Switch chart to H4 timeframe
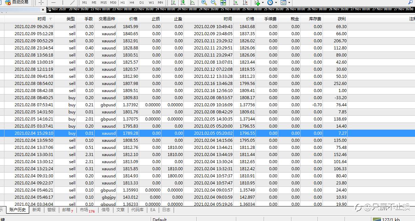 click(132, 3)
